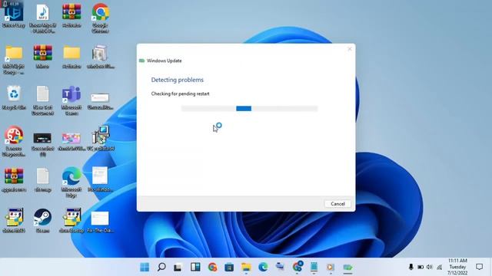Open Task View from the taskbar
The width and height of the screenshot is (492, 276).
coord(178,268)
